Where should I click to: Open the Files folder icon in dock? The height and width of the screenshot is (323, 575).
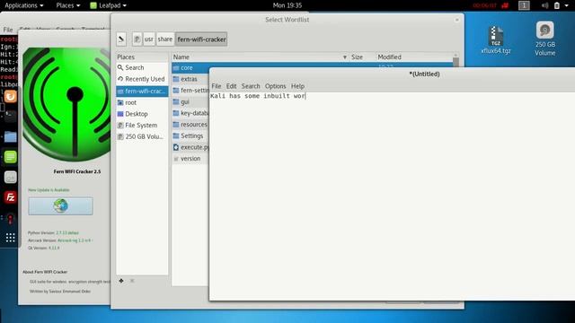[x=10, y=137]
